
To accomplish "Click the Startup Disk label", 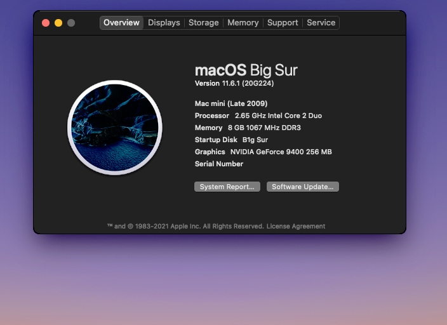I will (x=216, y=140).
